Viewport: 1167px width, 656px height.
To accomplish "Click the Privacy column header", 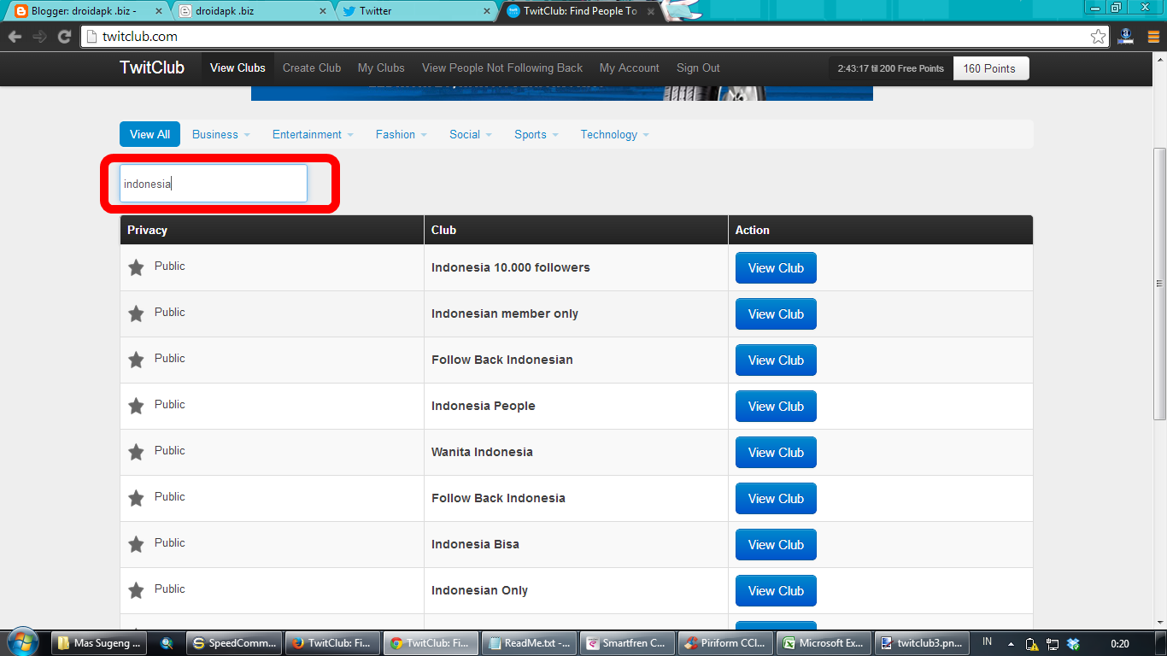I will (x=272, y=230).
